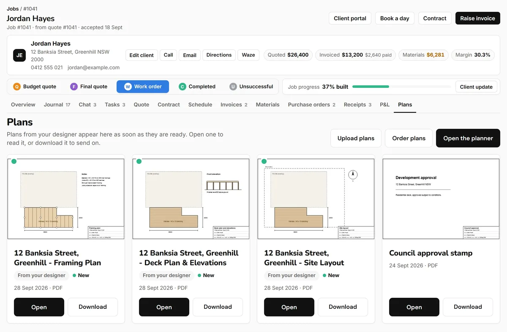Image resolution: width=507 pixels, height=332 pixels.
Task: Send a Client update
Action: pos(476,87)
